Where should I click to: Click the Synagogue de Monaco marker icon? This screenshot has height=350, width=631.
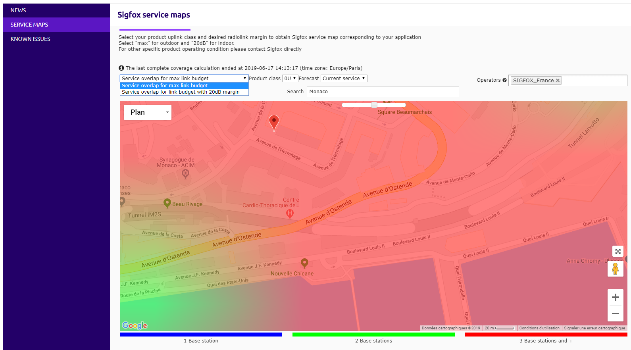(185, 173)
